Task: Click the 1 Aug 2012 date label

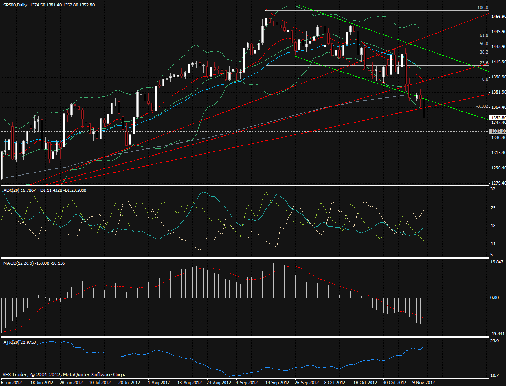Action: point(158,382)
